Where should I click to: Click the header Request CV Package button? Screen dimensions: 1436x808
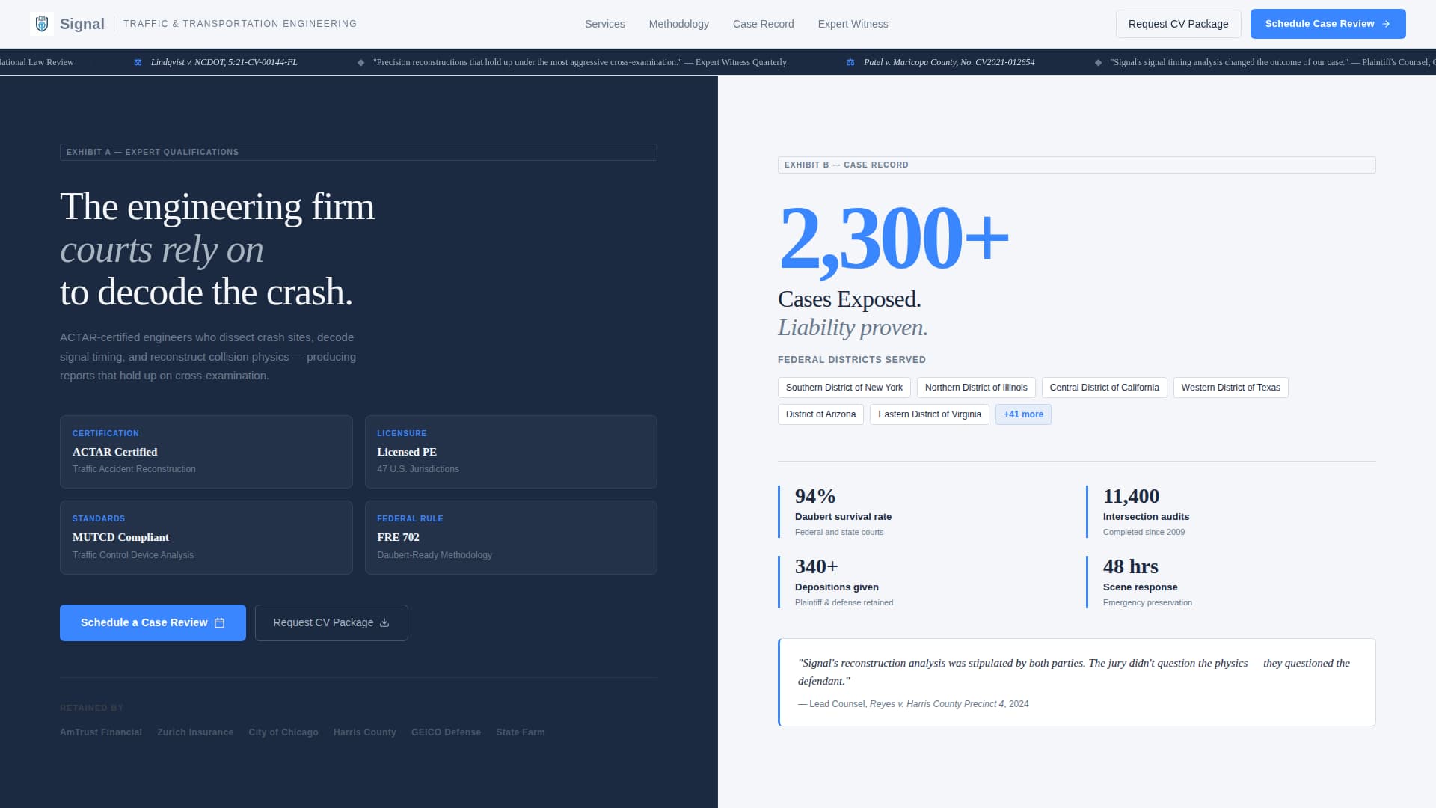tap(1178, 24)
